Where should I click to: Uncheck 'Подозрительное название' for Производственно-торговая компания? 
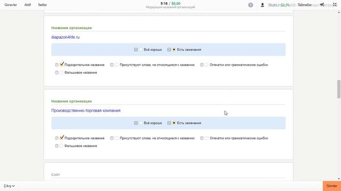[62, 138]
